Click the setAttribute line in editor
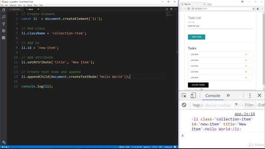The height and width of the screenshot is (149, 265). click(x=58, y=62)
